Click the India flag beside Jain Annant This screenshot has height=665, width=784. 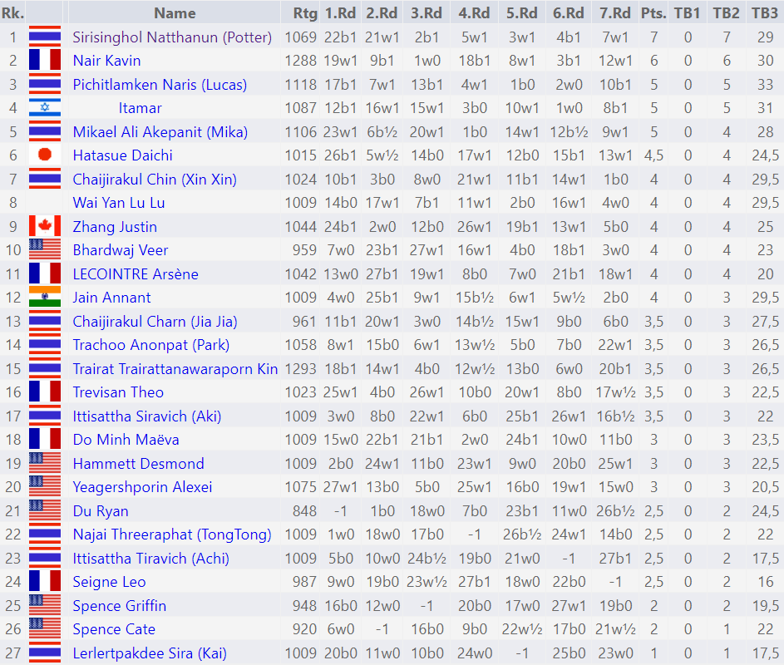click(x=45, y=298)
